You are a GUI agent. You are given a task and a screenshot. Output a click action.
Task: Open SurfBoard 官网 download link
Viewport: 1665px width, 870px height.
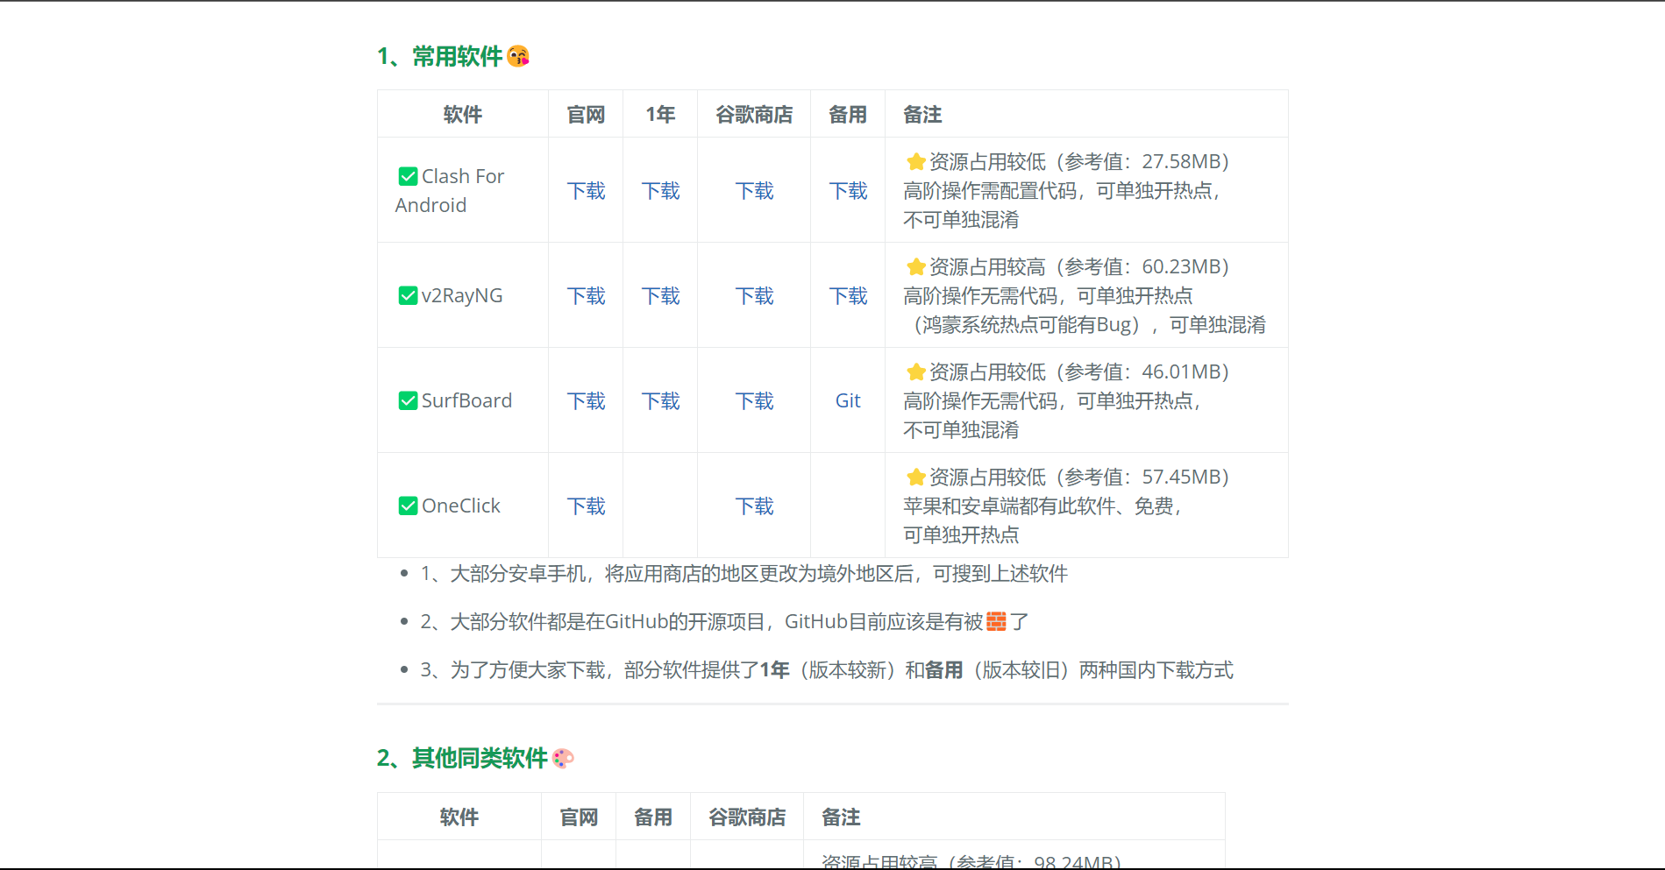click(586, 400)
